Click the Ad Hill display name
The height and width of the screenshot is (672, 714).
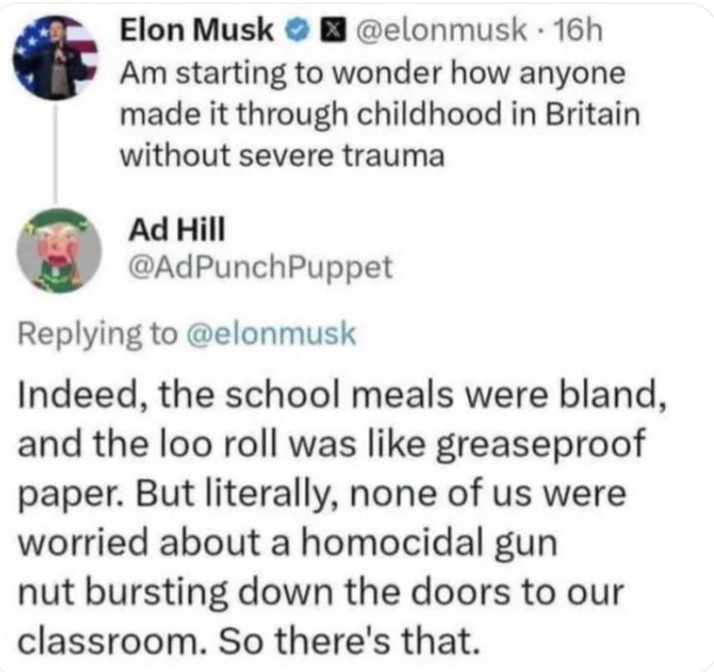coord(165,228)
